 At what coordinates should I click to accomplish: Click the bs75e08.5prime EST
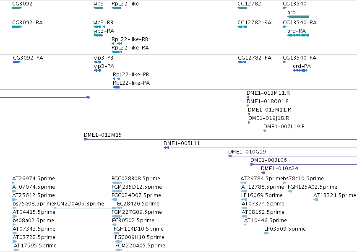pyautogui.click(x=15, y=208)
